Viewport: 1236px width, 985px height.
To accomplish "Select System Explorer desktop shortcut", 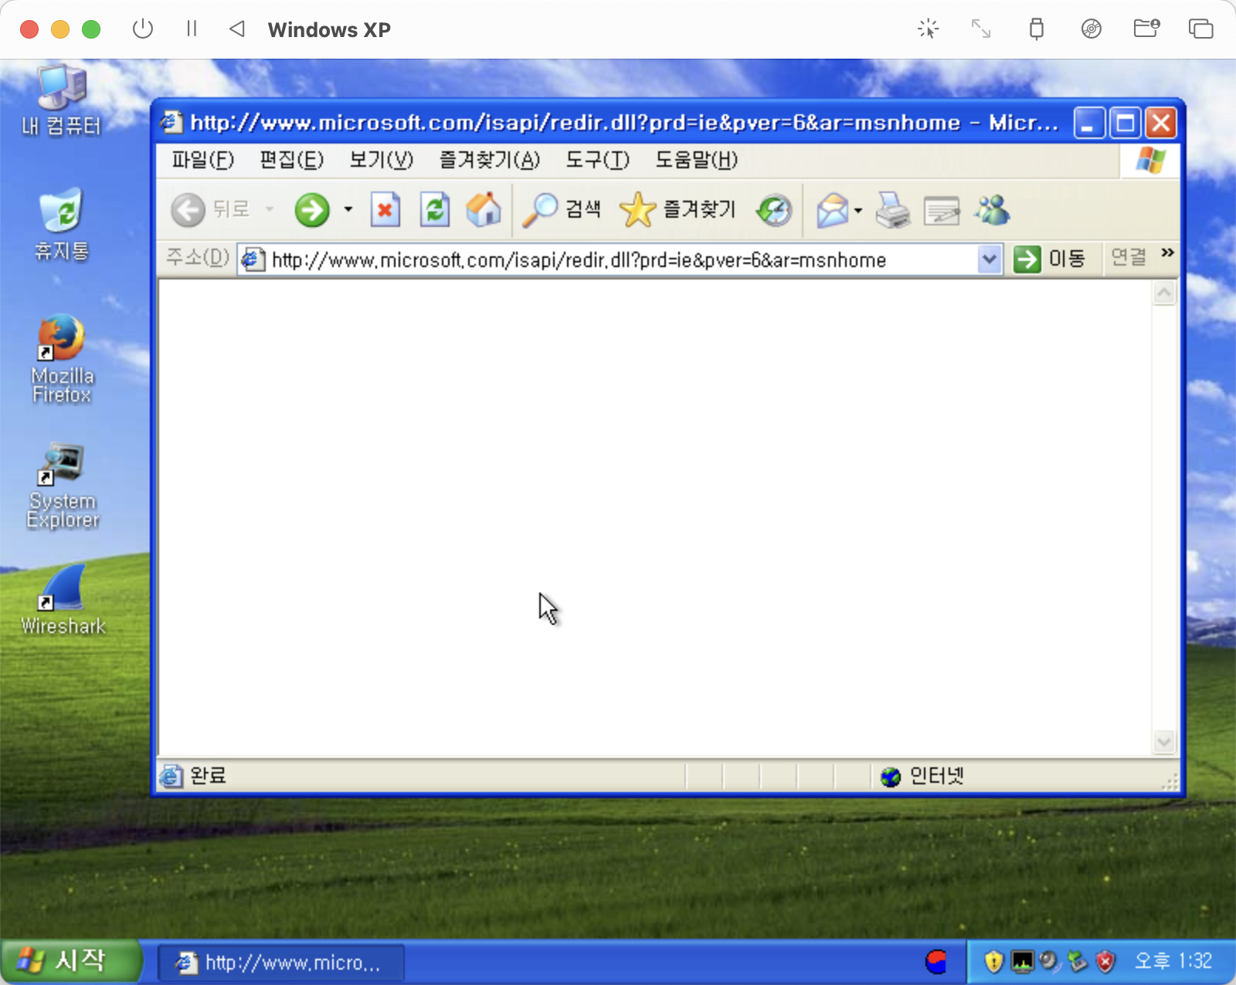I will click(62, 486).
